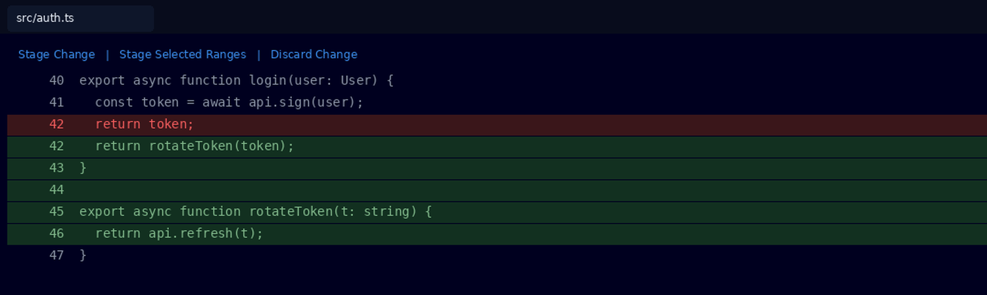
Task: Click the Discard Change link
Action: 314,54
